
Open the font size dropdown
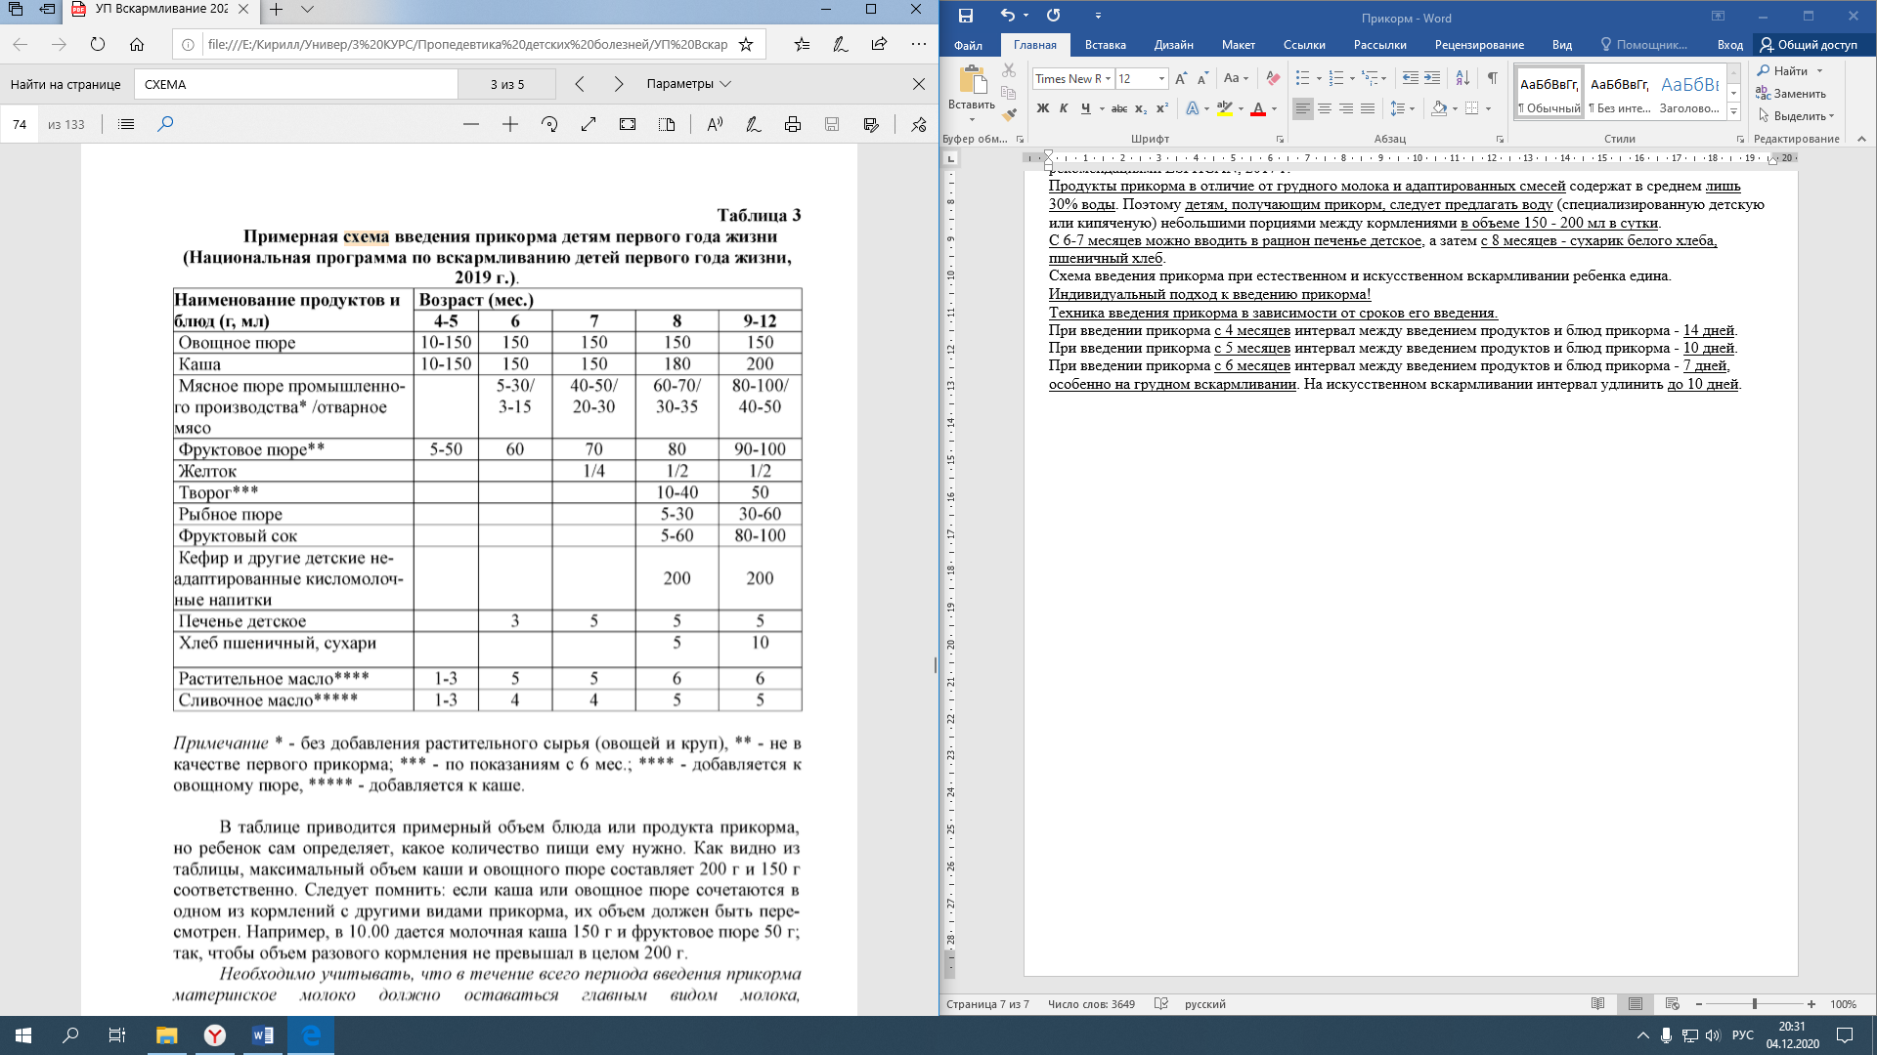pos(1161,78)
